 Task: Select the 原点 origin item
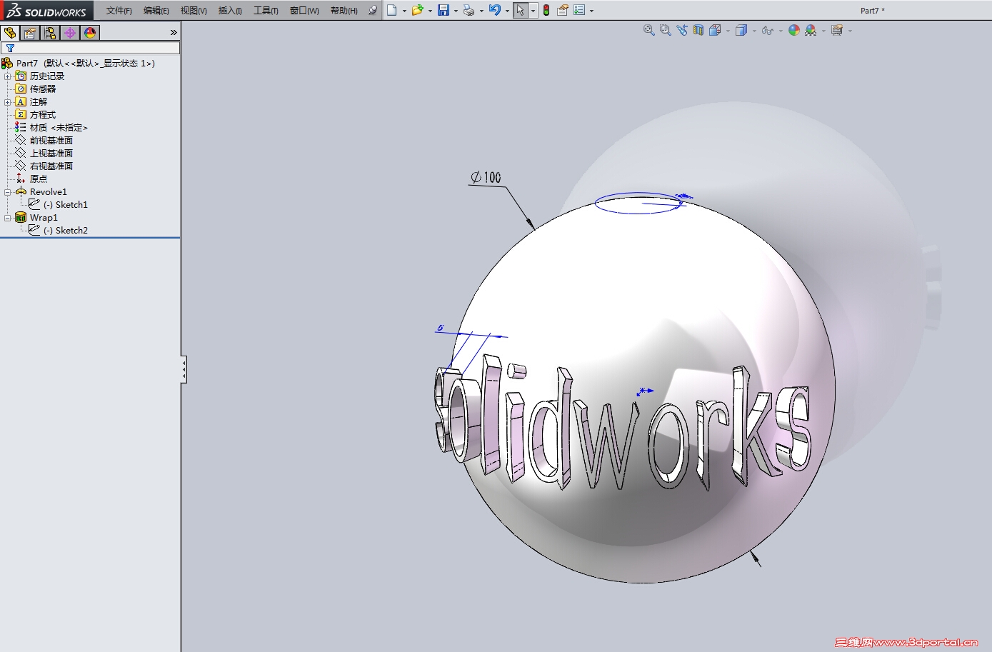pyautogui.click(x=31, y=179)
